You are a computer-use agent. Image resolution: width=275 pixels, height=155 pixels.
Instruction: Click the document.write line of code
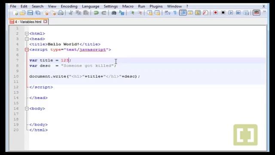tap(85, 77)
